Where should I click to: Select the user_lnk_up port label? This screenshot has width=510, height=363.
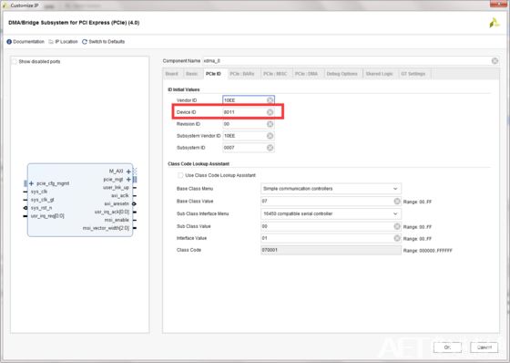(117, 188)
